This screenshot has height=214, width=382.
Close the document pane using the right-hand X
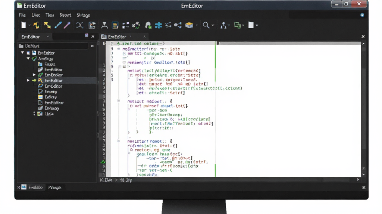[363, 36]
